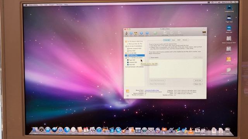Open the Disk Utility menu
This screenshot has height=139, width=248.
(33, 5)
